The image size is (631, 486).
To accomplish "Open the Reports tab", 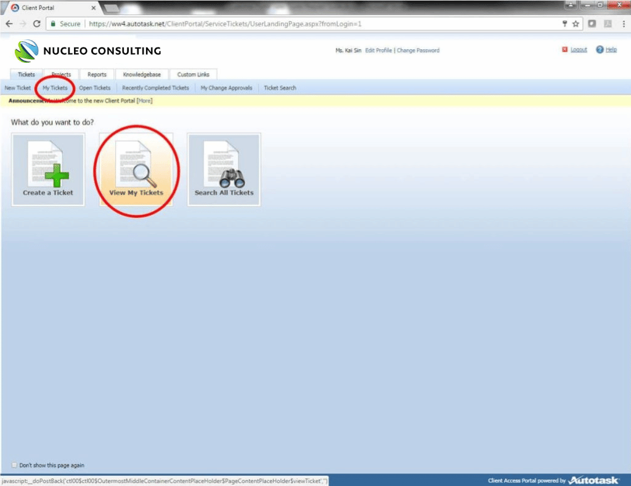I will [97, 74].
